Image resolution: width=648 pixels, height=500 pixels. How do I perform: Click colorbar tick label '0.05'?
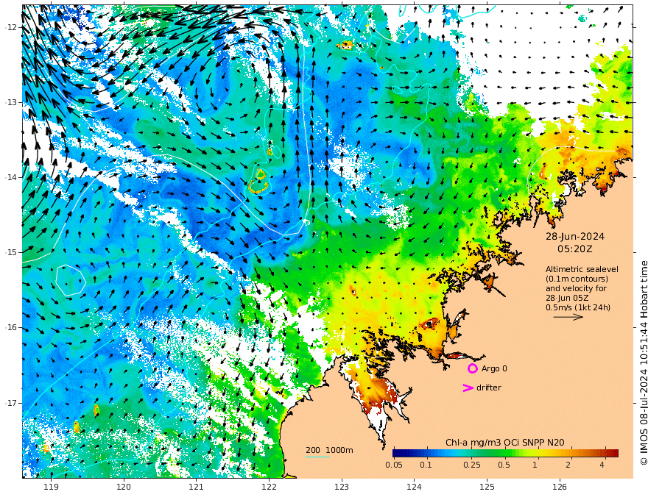click(x=394, y=465)
